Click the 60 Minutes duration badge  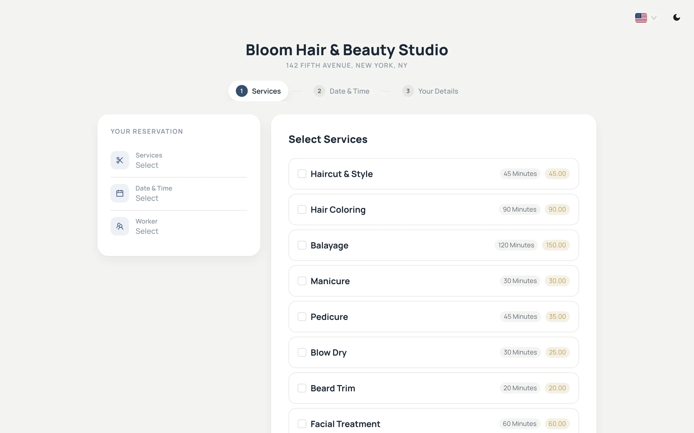pos(519,424)
